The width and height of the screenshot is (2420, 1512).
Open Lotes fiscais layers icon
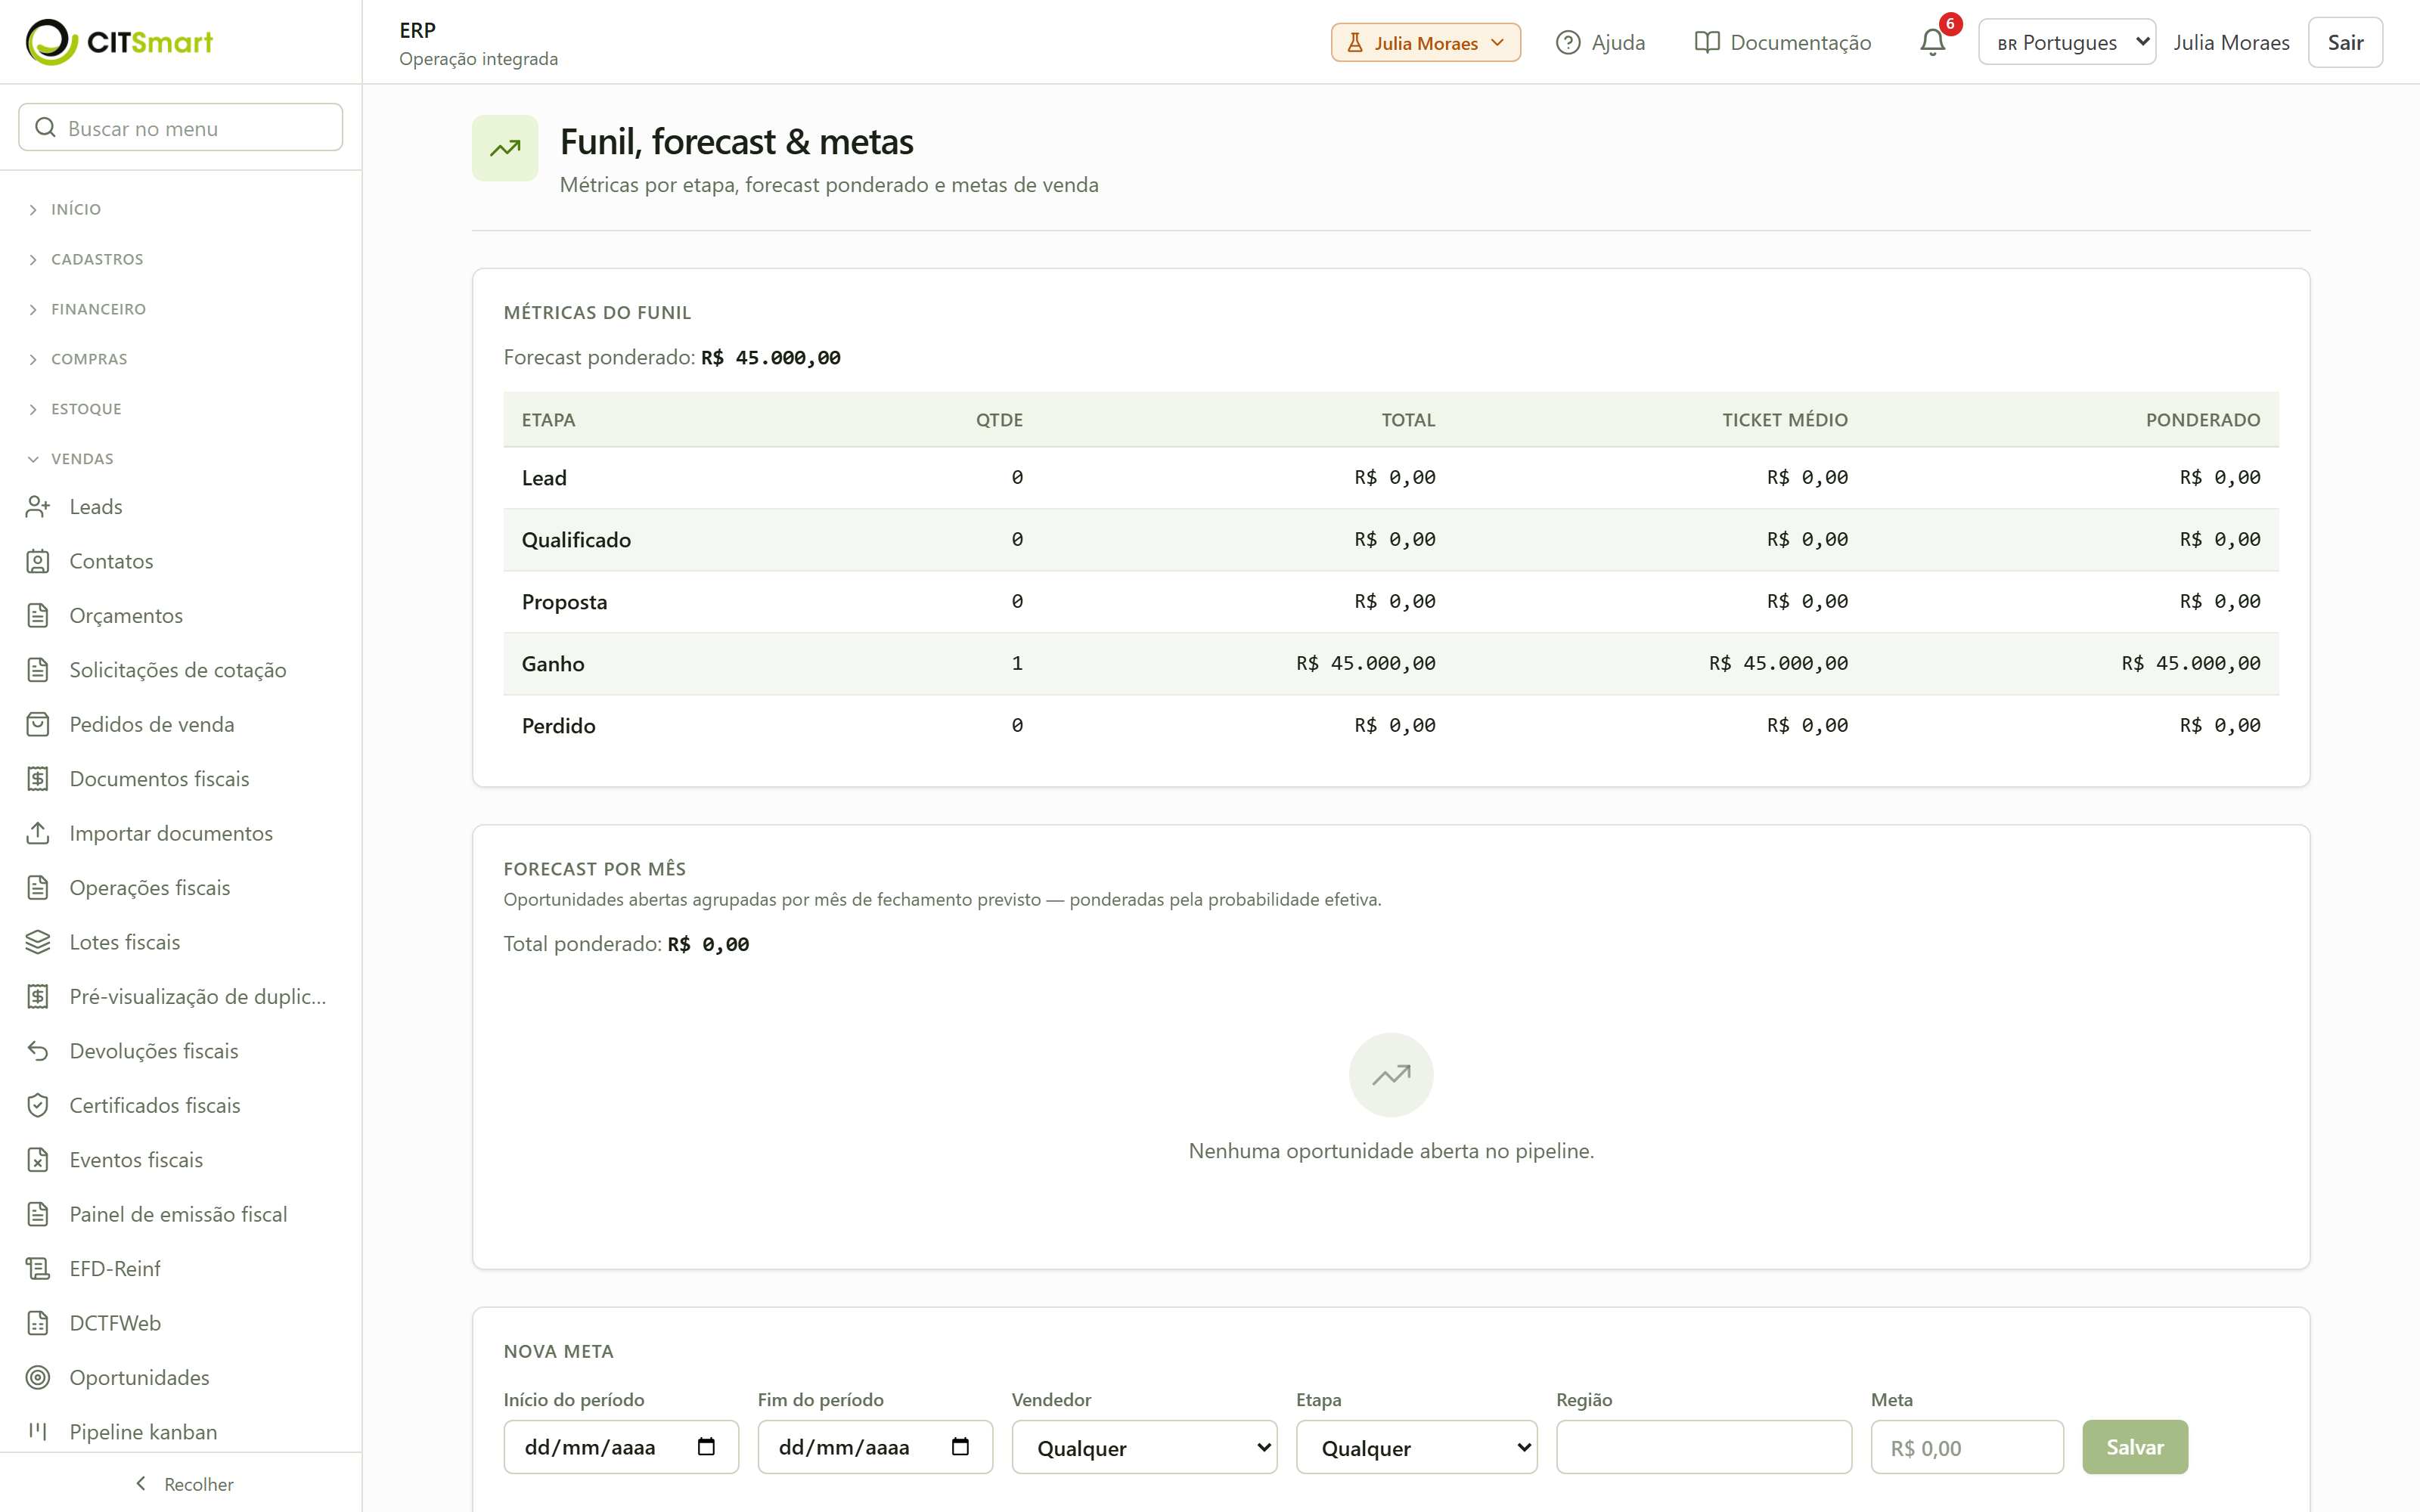coord(38,942)
